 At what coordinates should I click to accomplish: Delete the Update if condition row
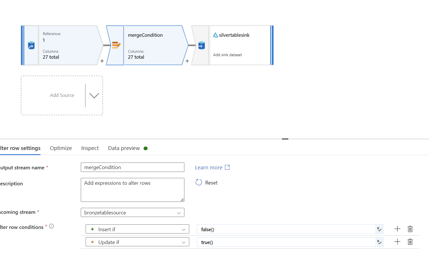410,242
